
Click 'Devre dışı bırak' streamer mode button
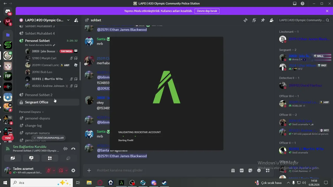(x=207, y=11)
